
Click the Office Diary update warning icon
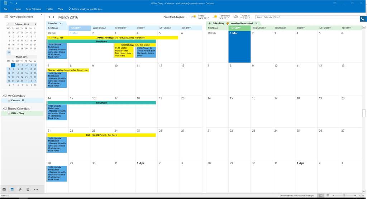[x=228, y=23]
